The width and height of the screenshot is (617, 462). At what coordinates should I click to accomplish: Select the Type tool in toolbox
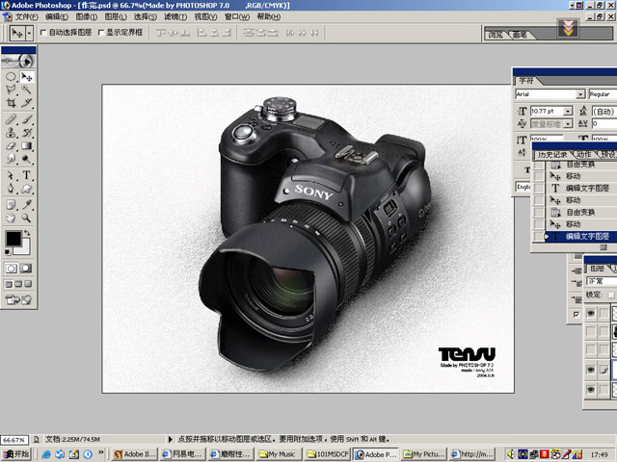tap(26, 175)
